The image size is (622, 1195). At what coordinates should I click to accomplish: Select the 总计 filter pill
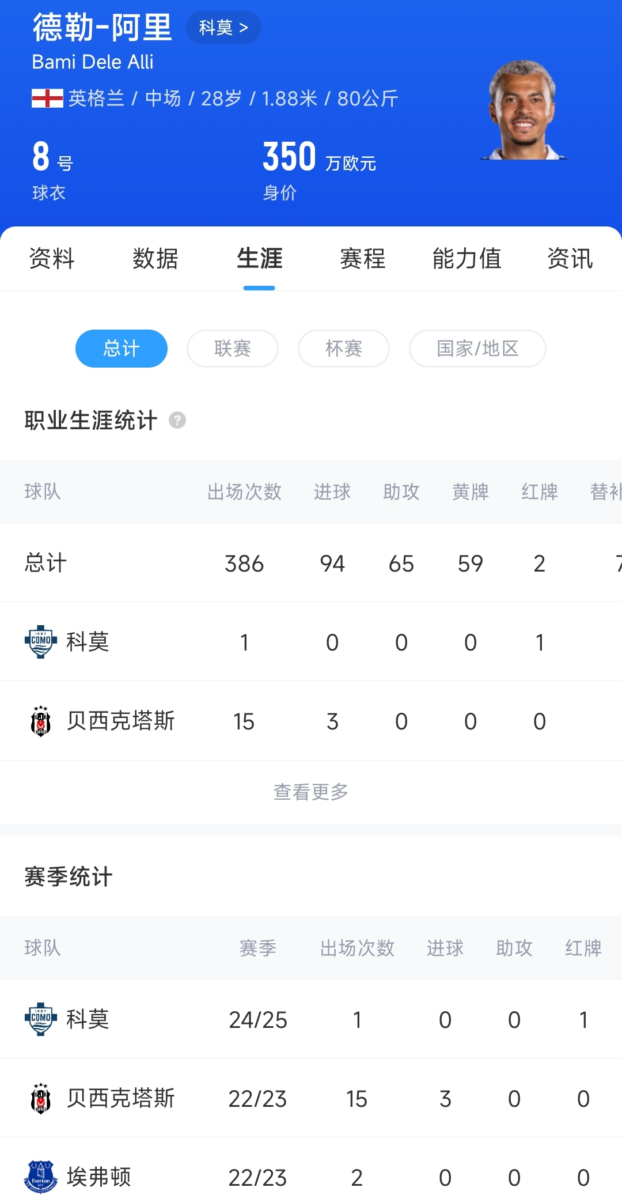click(122, 349)
